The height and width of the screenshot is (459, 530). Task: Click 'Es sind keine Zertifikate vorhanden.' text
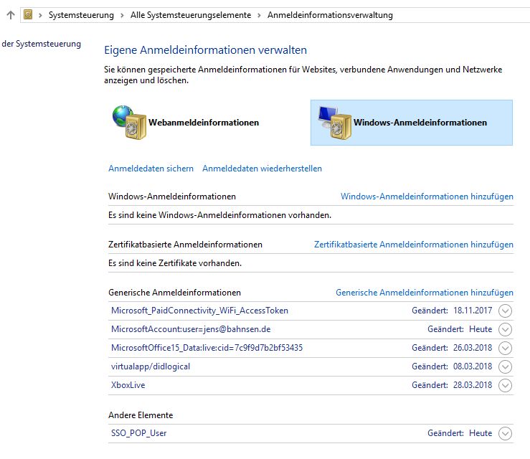(175, 263)
